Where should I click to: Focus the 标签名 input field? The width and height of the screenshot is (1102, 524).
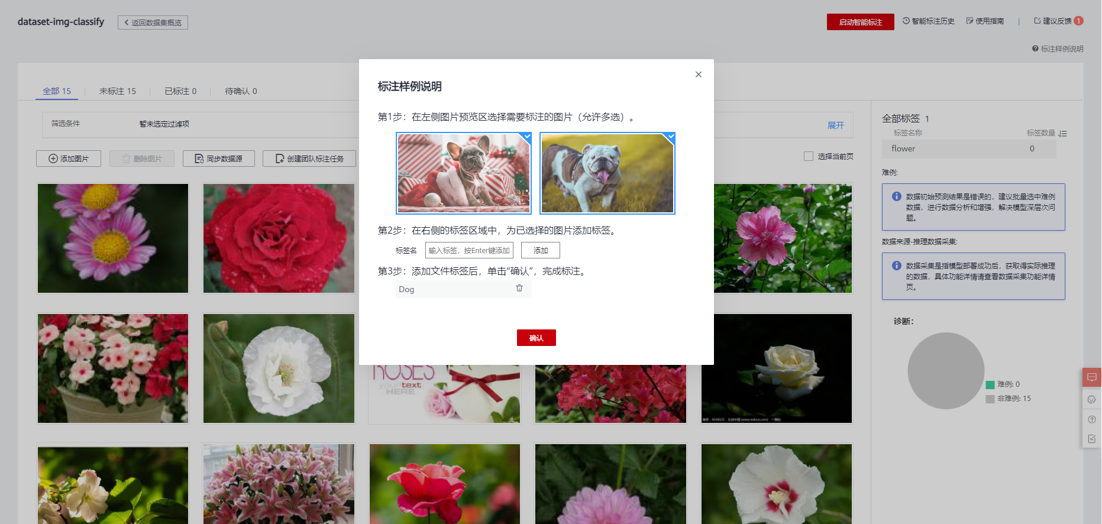[469, 250]
